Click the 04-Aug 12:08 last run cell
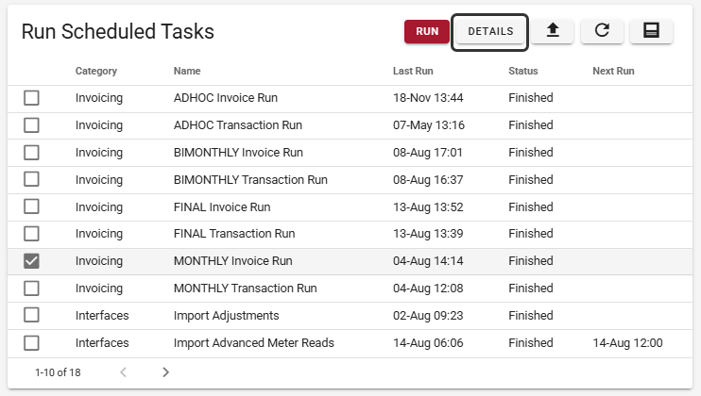The image size is (701, 396). (x=428, y=289)
